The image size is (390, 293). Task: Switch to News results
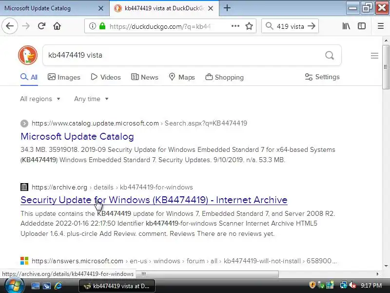144,77
